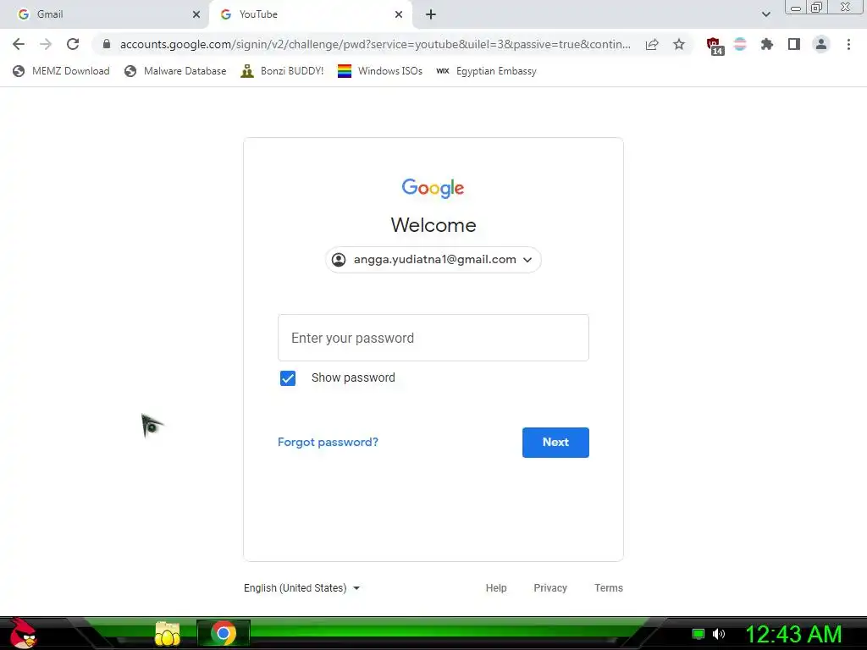
Task: Open the Windows ISOs bookmark
Action: [x=380, y=71]
